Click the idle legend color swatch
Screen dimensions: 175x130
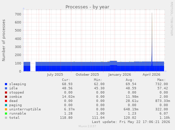6,88
